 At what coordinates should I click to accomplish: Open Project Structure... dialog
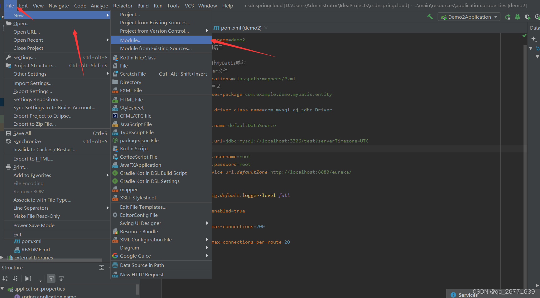coord(57,65)
